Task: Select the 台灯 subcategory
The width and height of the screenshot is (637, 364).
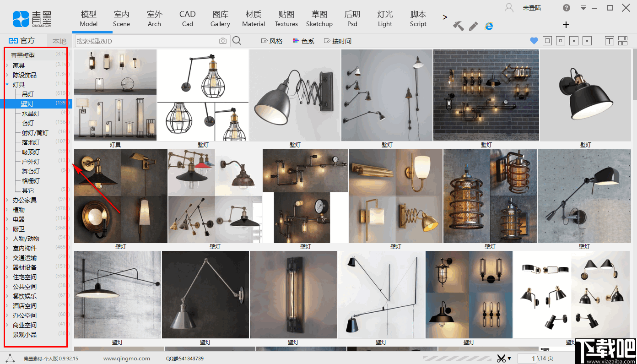Action: 28,123
